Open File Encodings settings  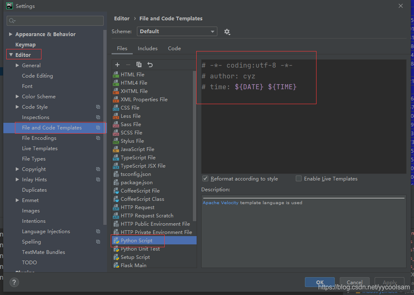[x=39, y=138]
